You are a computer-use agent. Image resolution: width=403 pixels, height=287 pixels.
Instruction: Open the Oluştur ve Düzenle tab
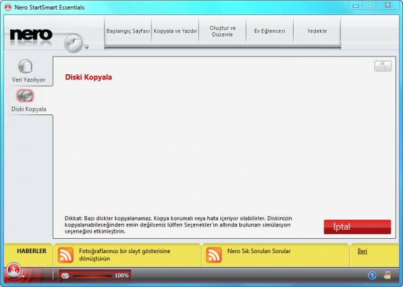coord(222,31)
